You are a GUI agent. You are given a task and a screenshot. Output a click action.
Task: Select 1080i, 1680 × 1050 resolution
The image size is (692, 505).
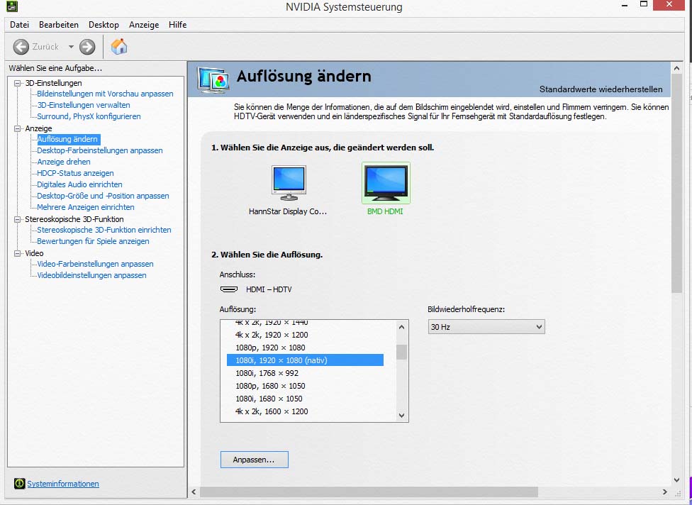pyautogui.click(x=305, y=399)
